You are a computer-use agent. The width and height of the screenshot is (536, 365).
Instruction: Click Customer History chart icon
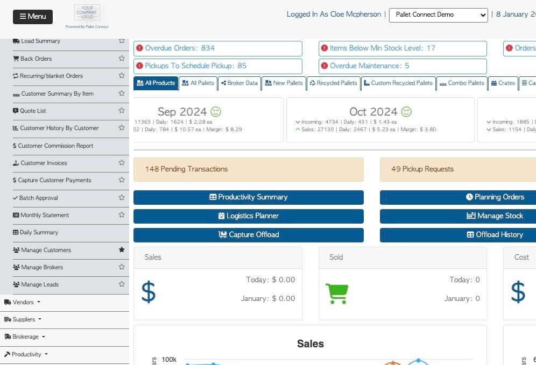(16, 128)
